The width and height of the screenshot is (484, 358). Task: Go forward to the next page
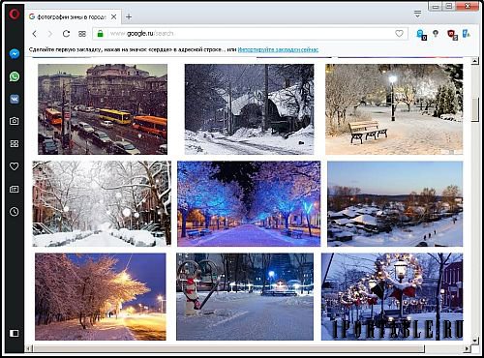(x=50, y=34)
